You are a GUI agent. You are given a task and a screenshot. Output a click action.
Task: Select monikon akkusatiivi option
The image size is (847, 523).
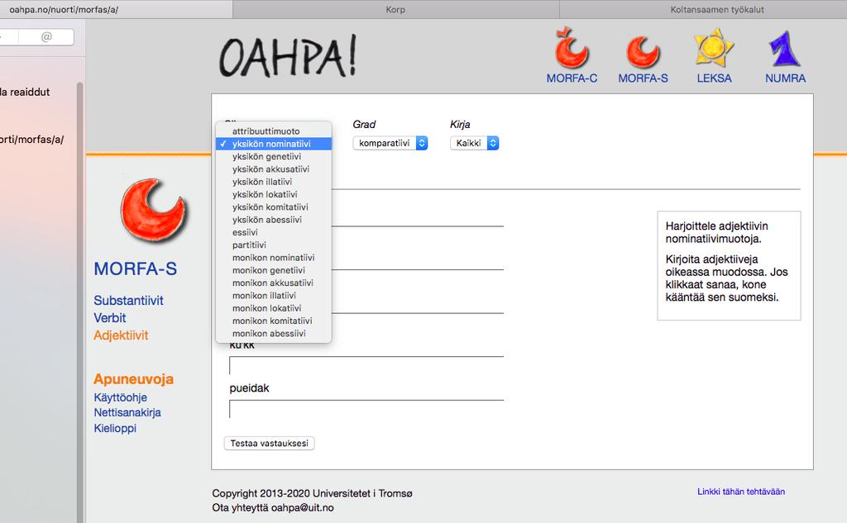[x=273, y=283]
